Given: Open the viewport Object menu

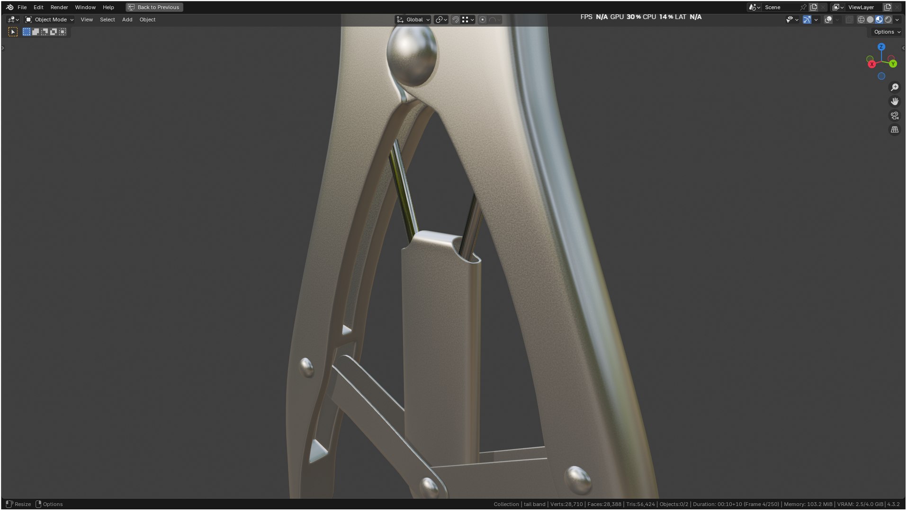Looking at the screenshot, I should [x=147, y=19].
